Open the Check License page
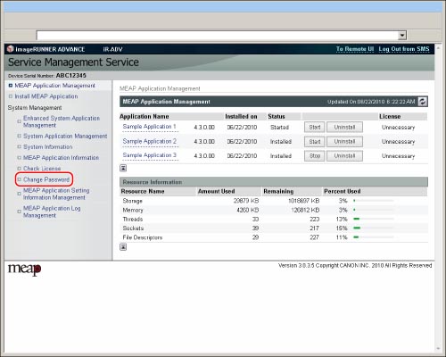This screenshot has width=446, height=357. pyautogui.click(x=42, y=169)
